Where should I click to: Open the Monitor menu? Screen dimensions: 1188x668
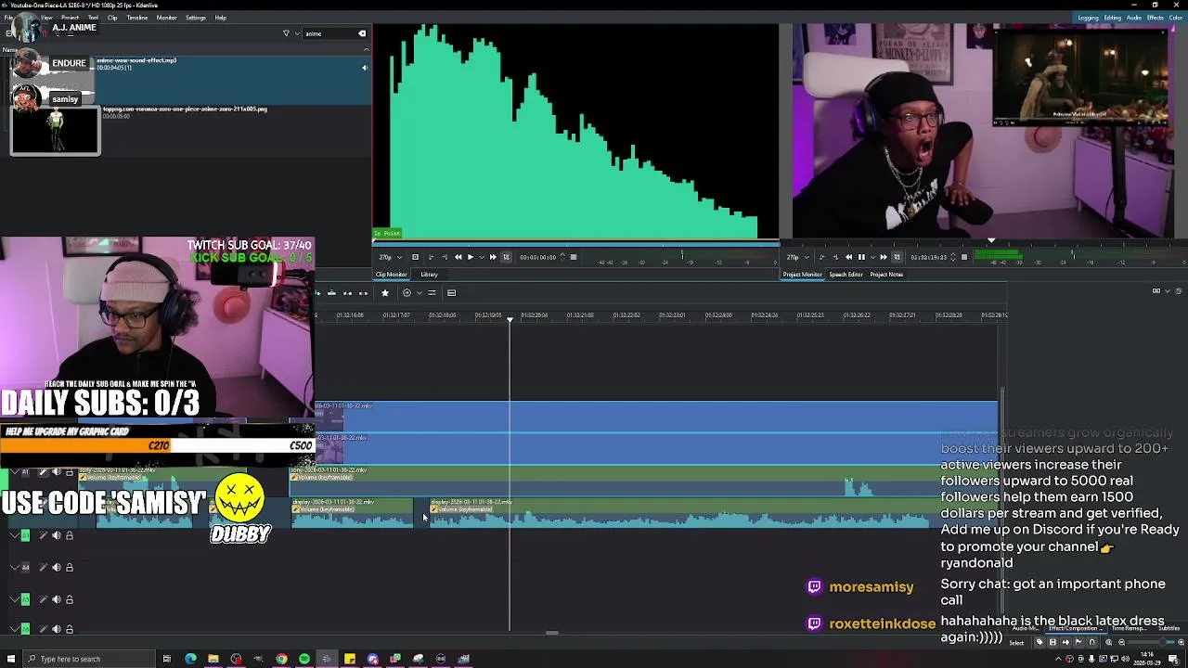point(166,18)
